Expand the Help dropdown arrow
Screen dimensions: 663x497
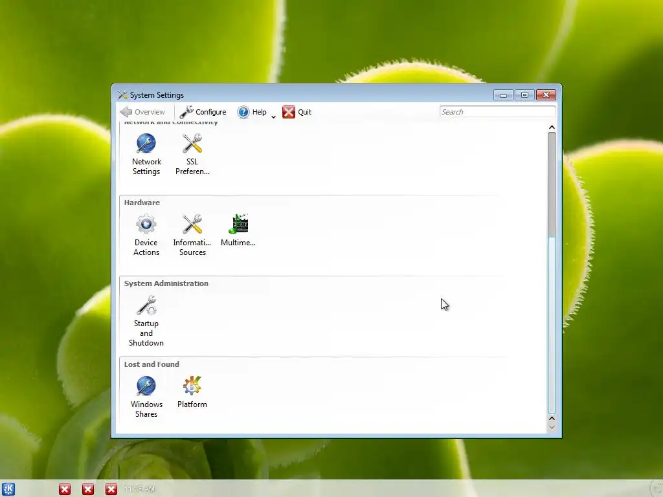(x=274, y=116)
